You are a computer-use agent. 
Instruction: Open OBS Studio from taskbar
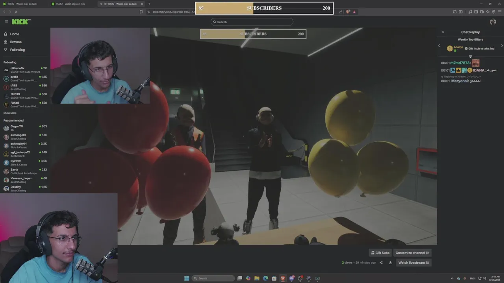[x=300, y=278]
